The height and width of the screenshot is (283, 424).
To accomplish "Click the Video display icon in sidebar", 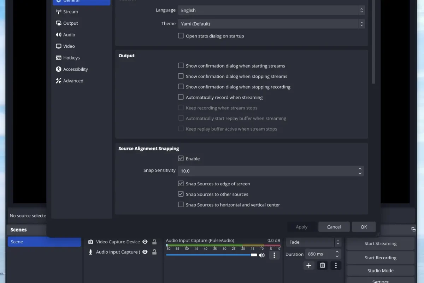I will [x=59, y=46].
